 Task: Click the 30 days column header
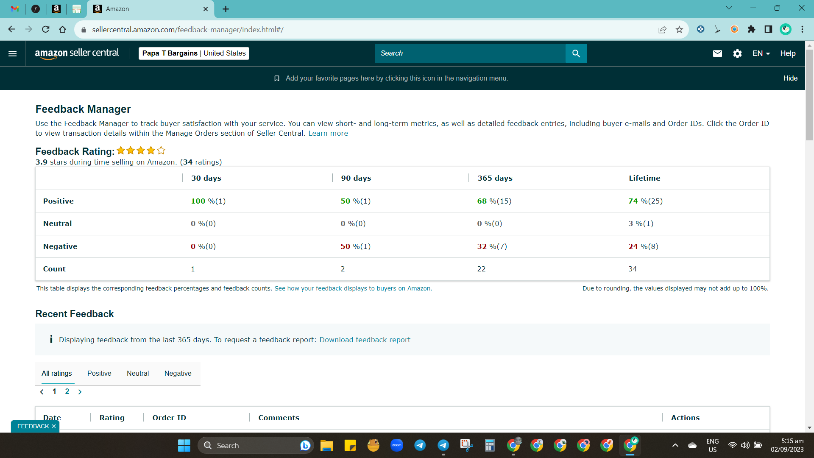coord(206,178)
